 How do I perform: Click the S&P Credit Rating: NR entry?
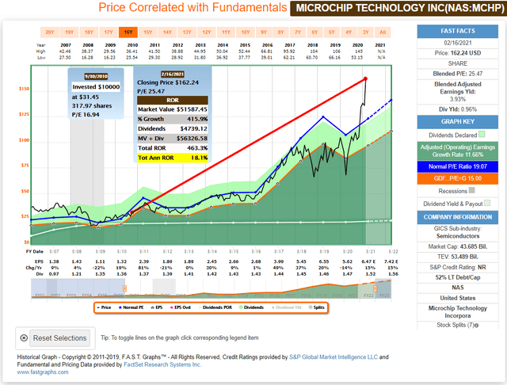click(x=458, y=267)
